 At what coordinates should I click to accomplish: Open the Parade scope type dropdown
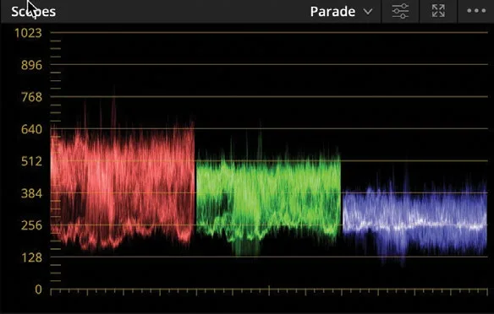click(x=341, y=12)
